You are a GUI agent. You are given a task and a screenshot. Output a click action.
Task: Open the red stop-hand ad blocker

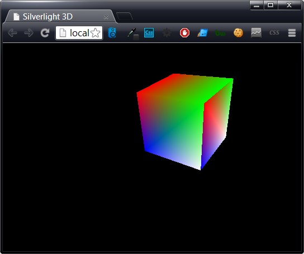184,33
